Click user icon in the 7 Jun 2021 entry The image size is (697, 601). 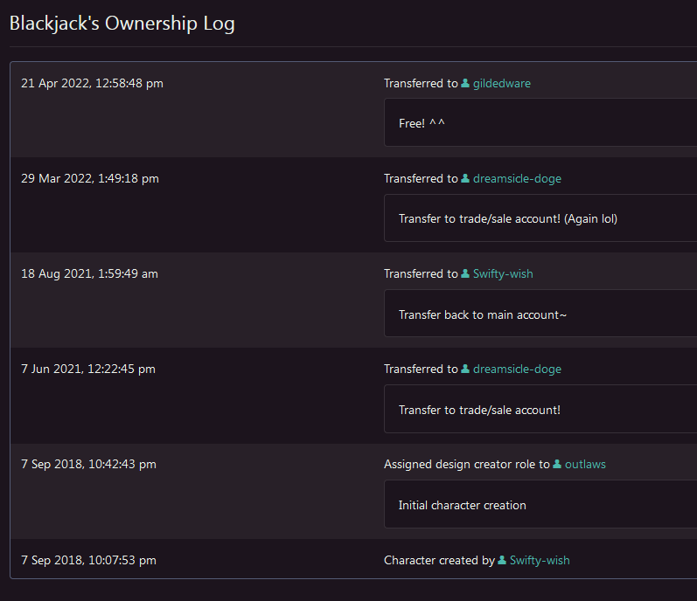(x=465, y=370)
